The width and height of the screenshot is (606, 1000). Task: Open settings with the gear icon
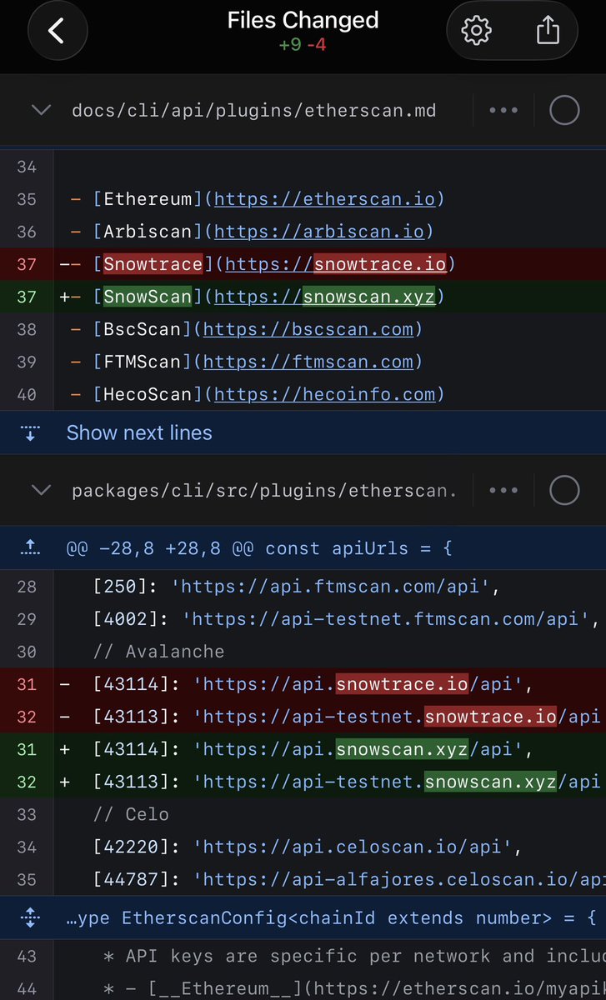[477, 31]
